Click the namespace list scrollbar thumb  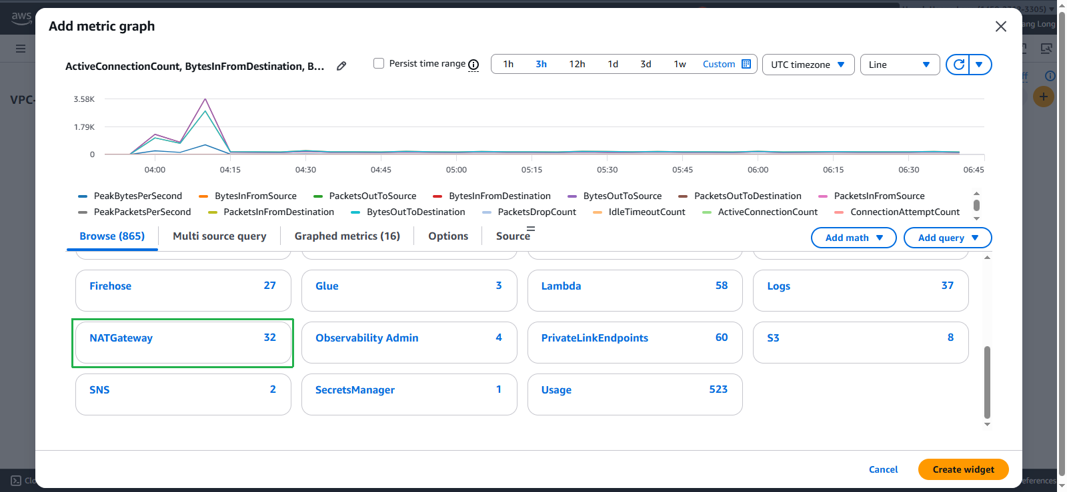pos(987,381)
